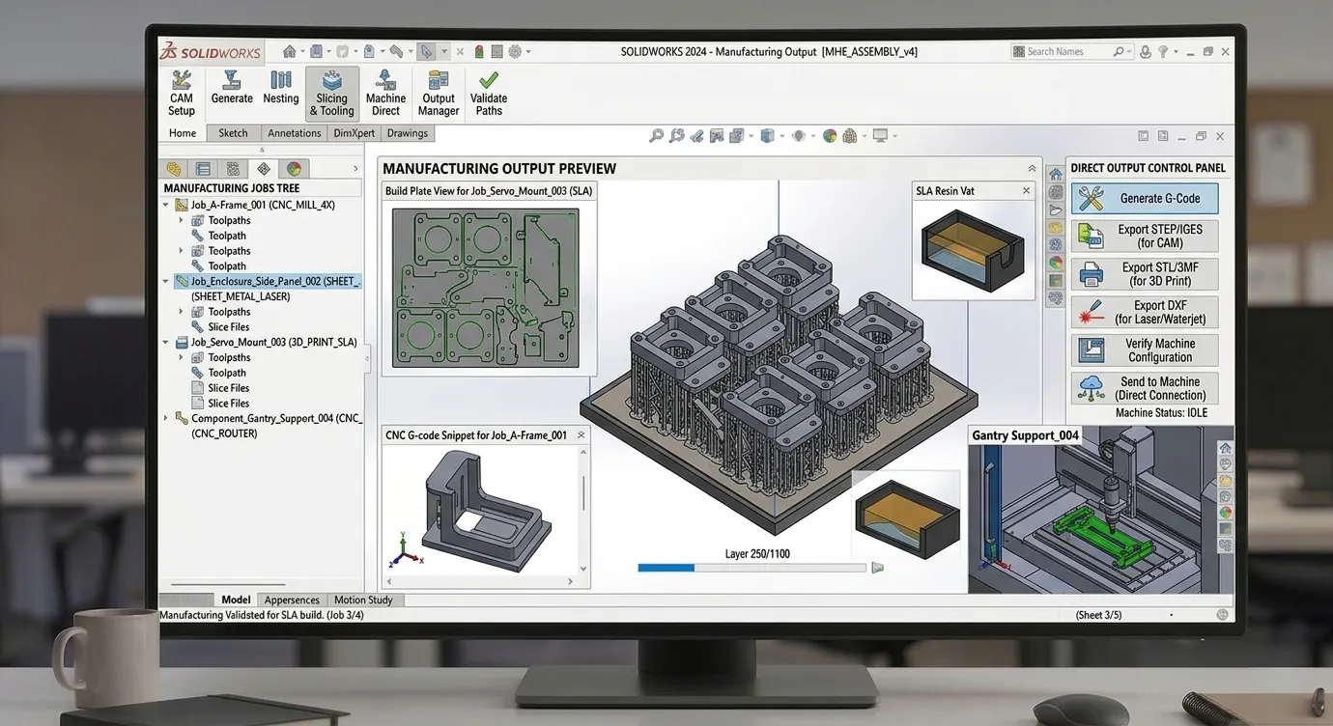Click the Home house icon in title toolbar
Viewport: 1333px width, 726px height.
pos(289,51)
